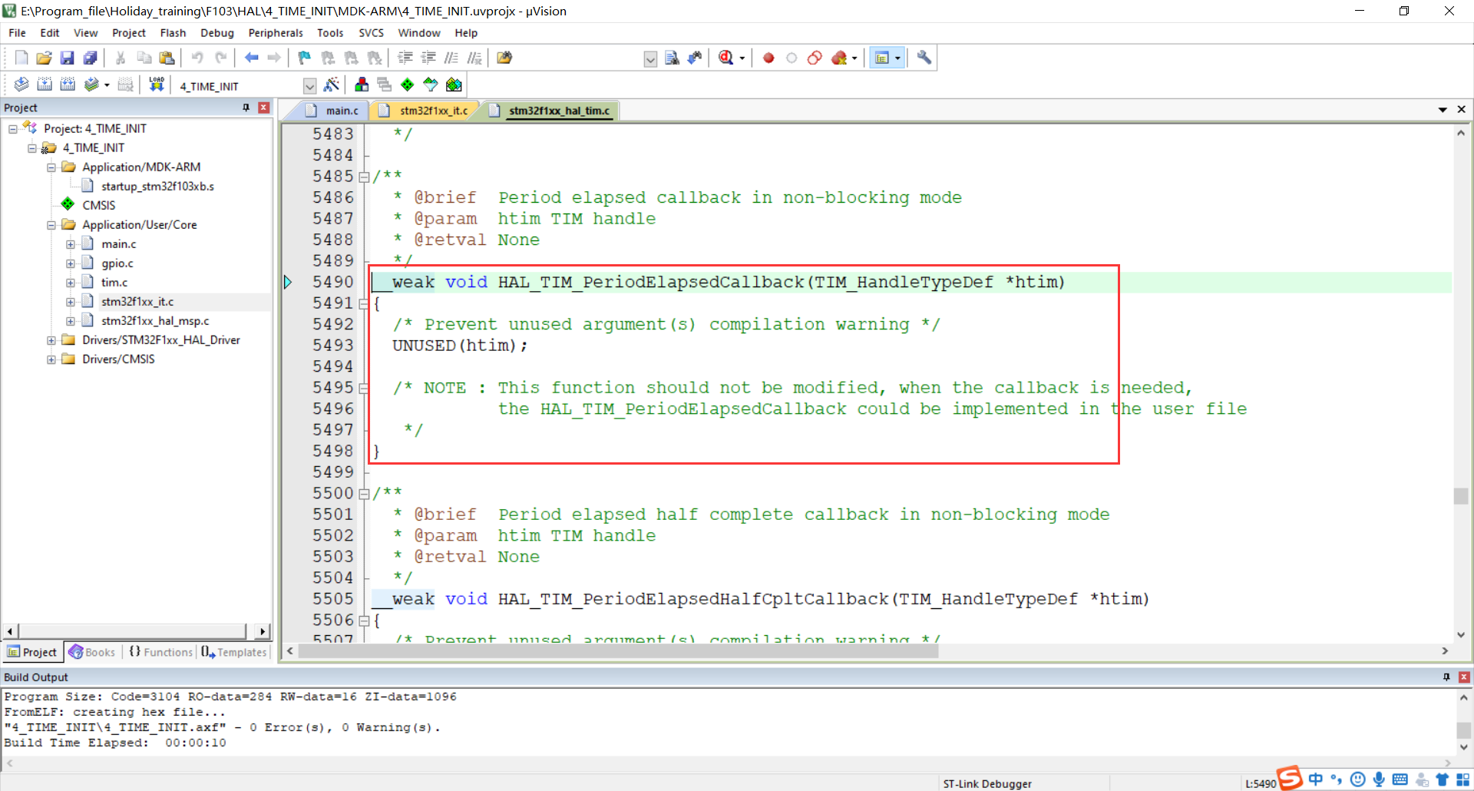The height and width of the screenshot is (791, 1474).
Task: Close the active editor tab with X
Action: pos(1461,110)
